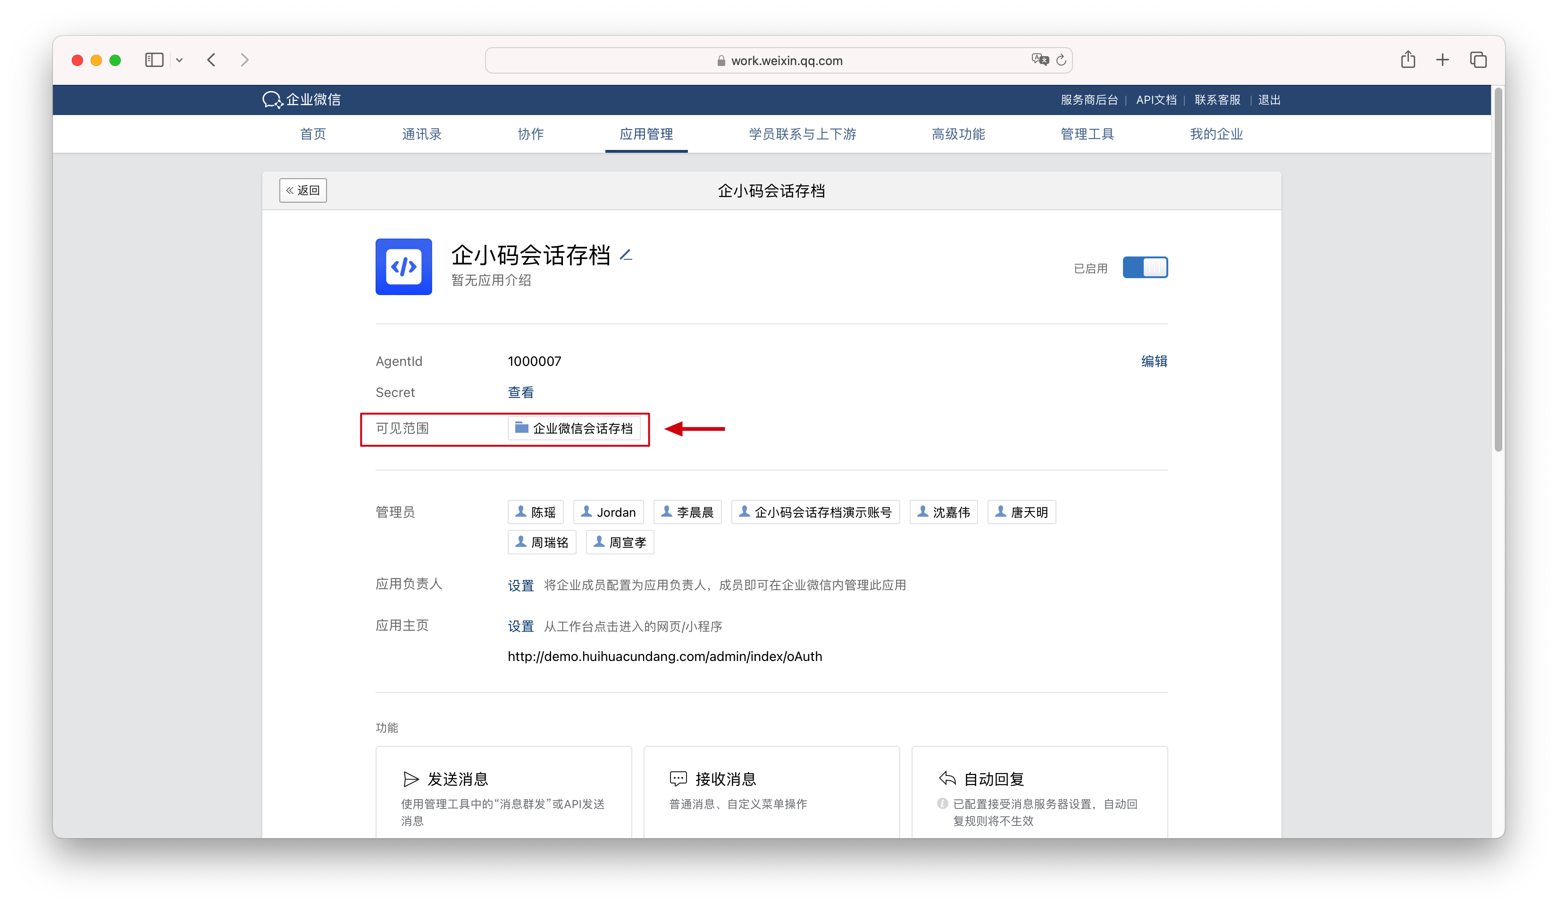Screen dimensions: 1558x908
Task: Go forward with the browser forward arrow
Action: tap(245, 60)
